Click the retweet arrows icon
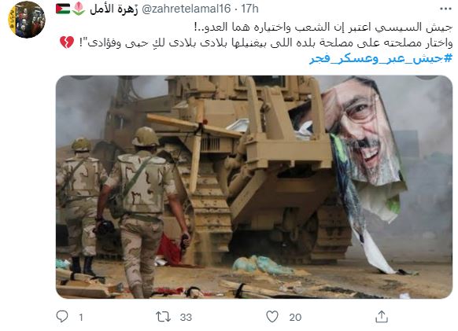 163,317
